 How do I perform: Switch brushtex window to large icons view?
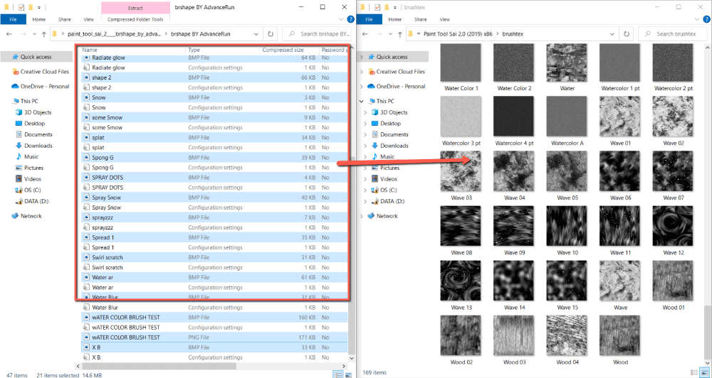[704, 372]
